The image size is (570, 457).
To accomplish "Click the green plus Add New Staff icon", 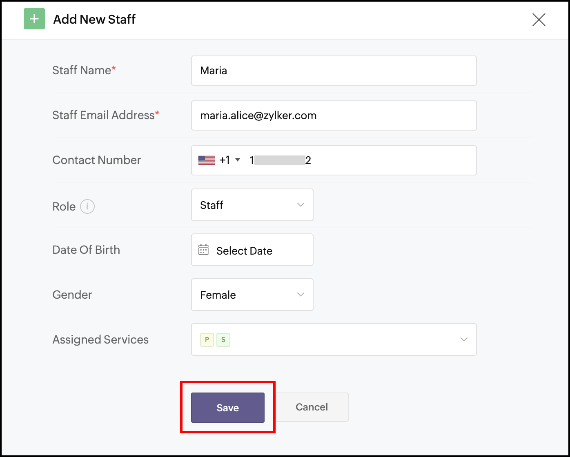I will (x=34, y=19).
